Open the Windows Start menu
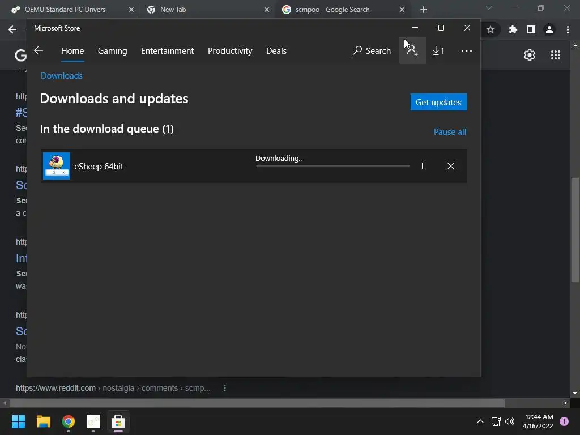Viewport: 580px width, 435px height. click(18, 421)
